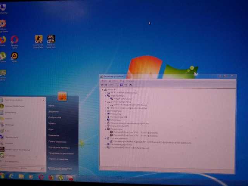Open Counter-Strike desktop shortcut
This screenshot has width=248, height=186.
38,41
